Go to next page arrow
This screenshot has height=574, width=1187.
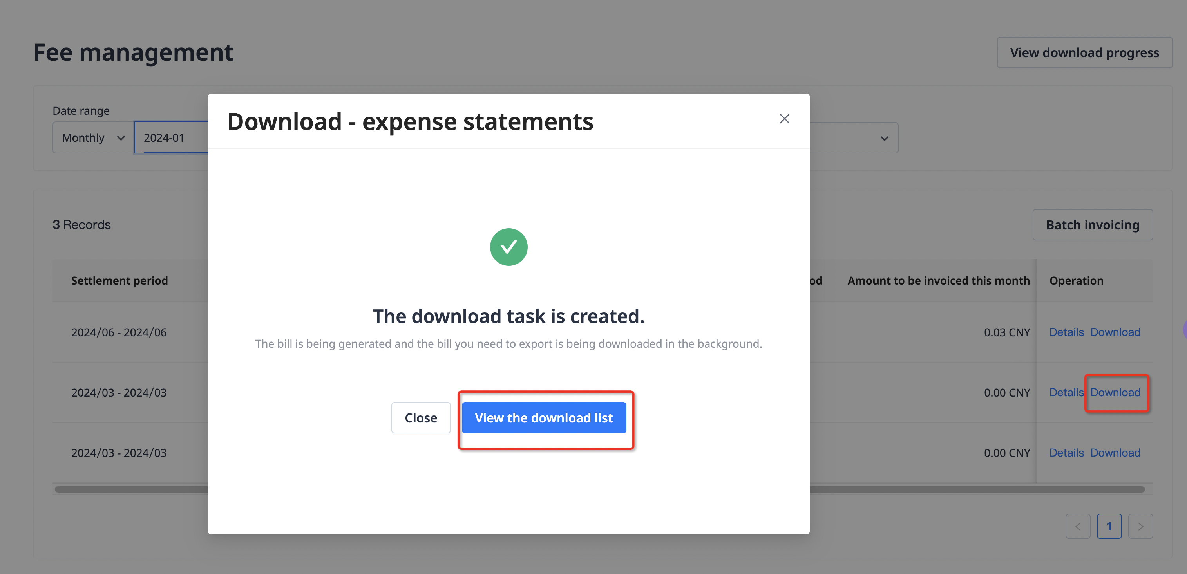click(x=1140, y=526)
